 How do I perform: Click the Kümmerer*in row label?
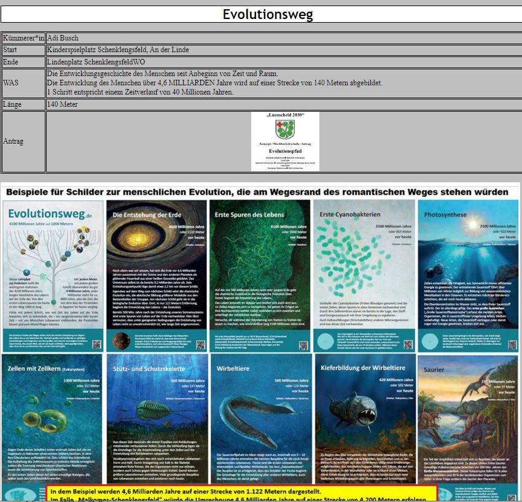[x=23, y=37]
